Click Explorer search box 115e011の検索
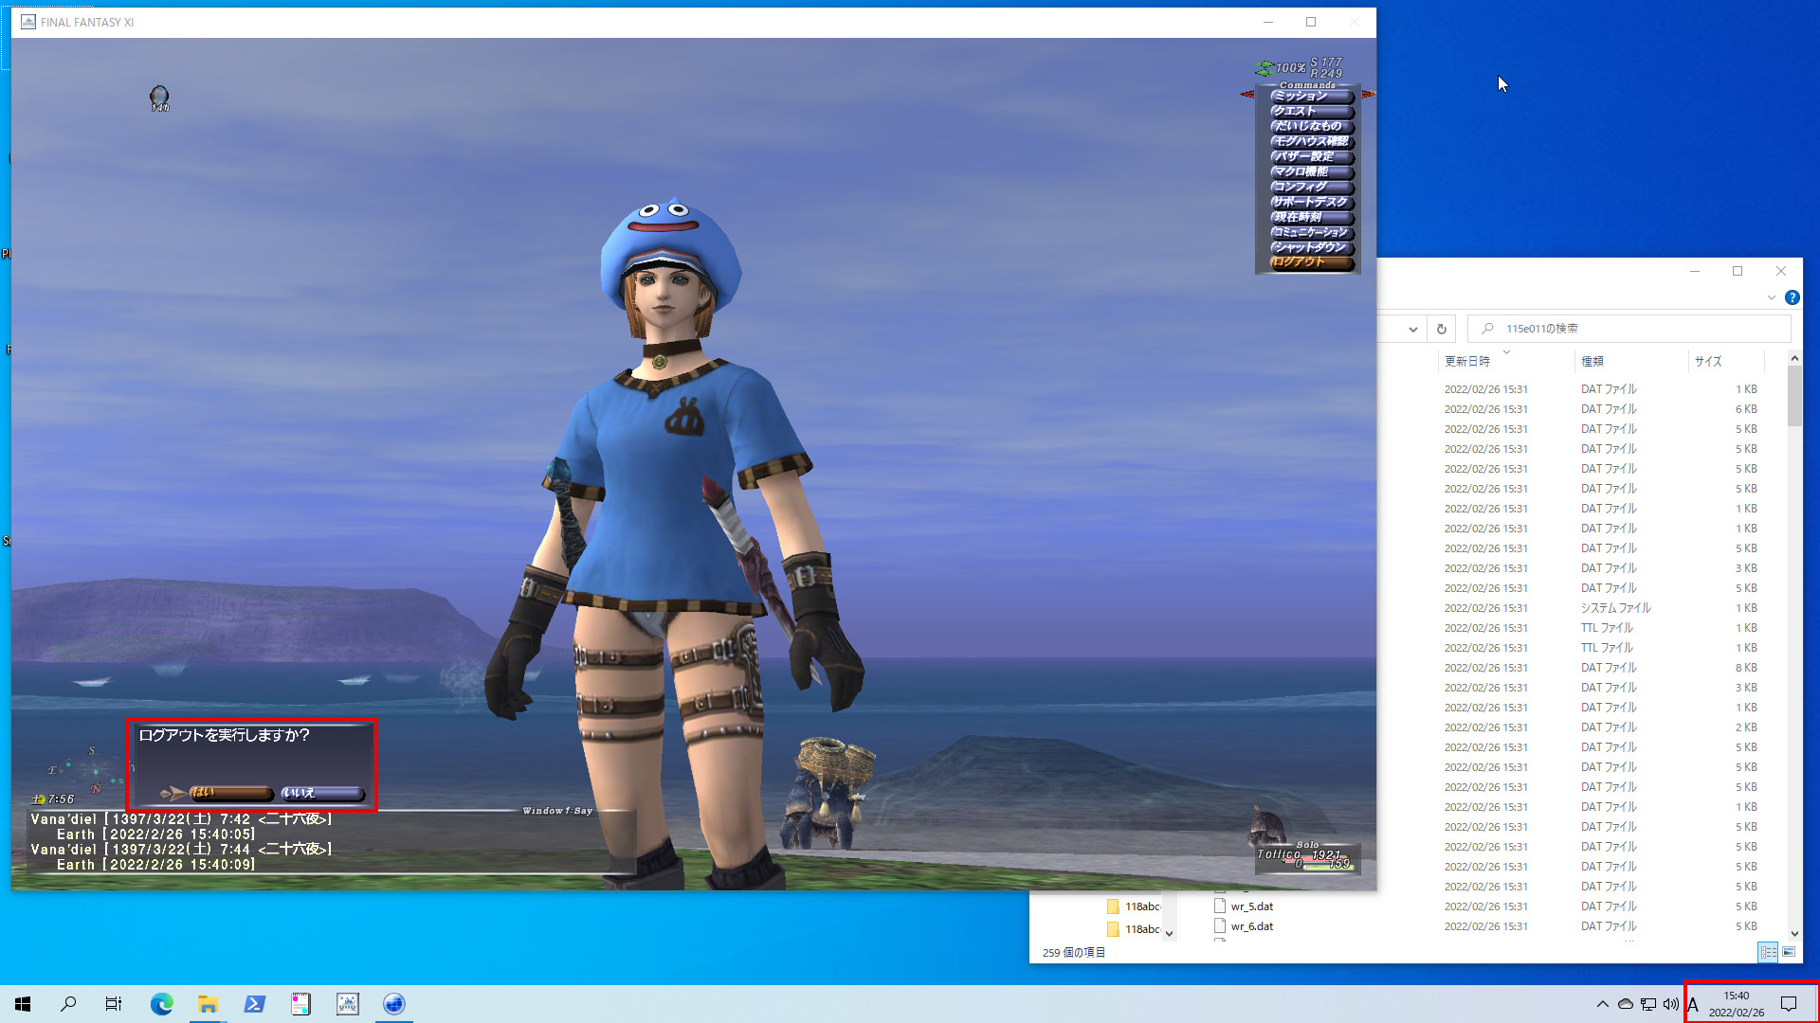Screen dimensions: 1820x1023 click(x=1629, y=329)
